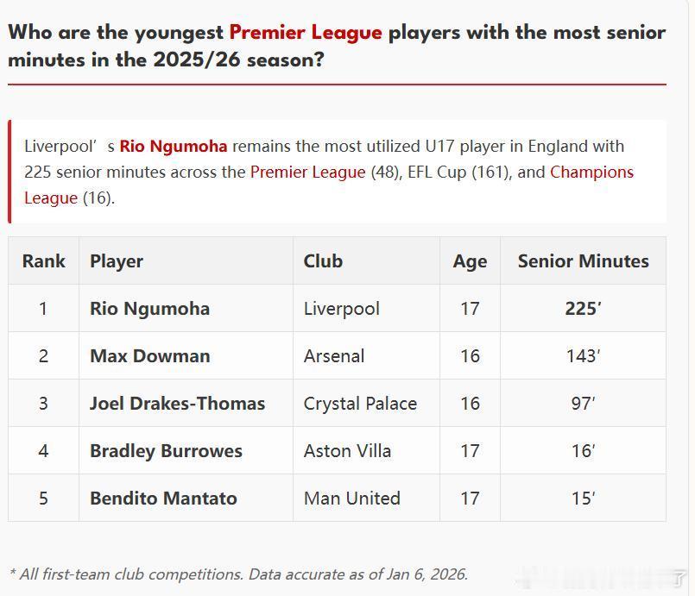Open the Rio Ngumoha link in summary
695x596 pixels.
174,147
